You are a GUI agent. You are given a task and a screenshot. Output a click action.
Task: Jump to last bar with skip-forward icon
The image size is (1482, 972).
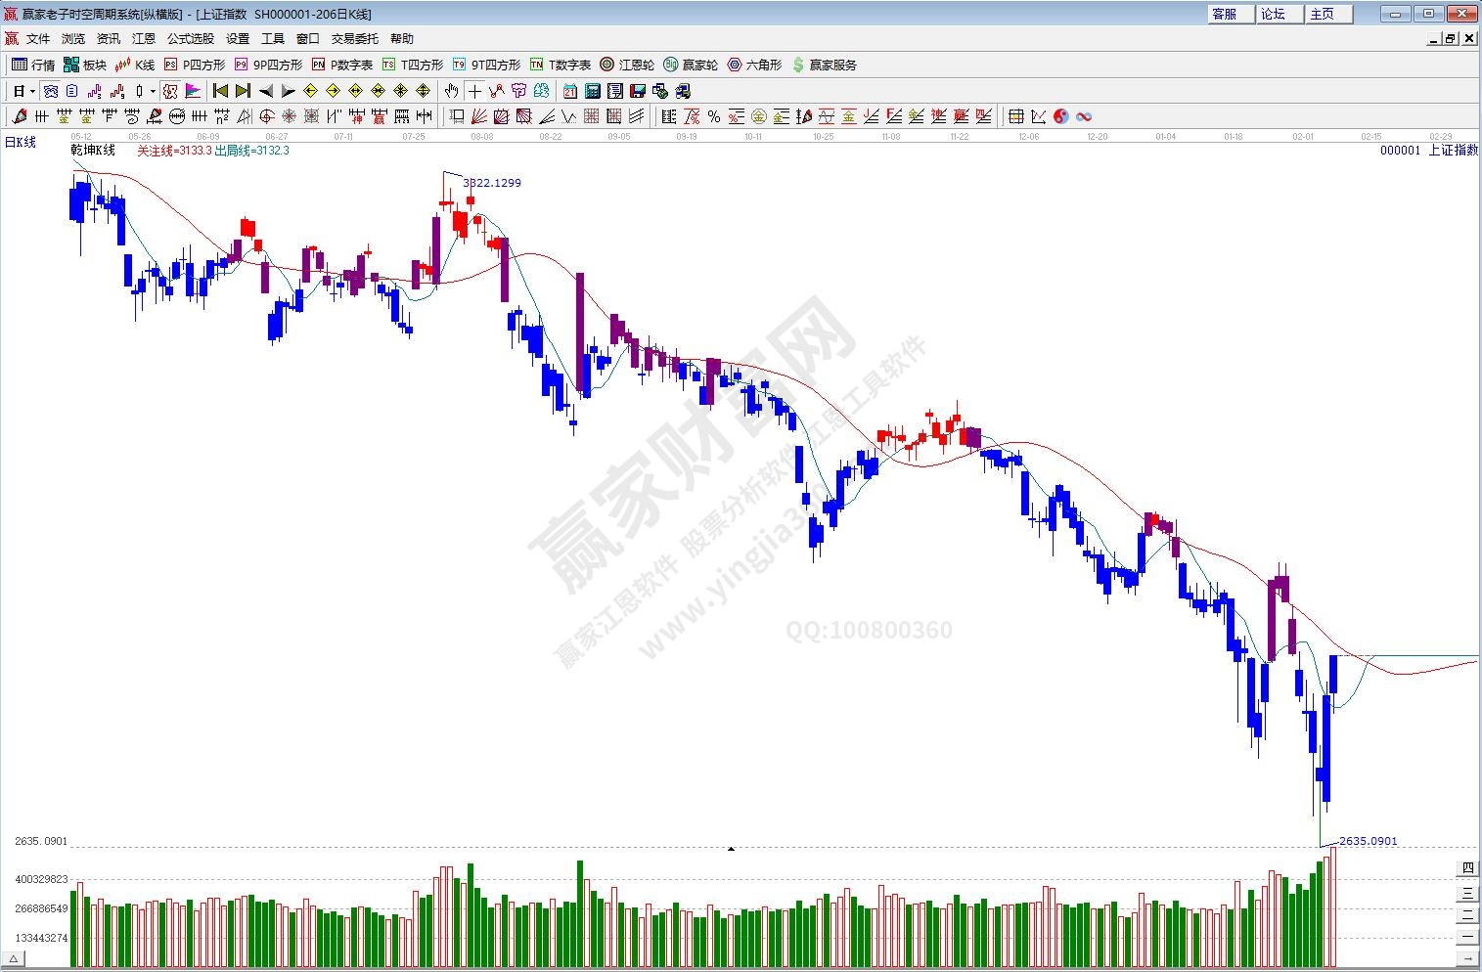click(243, 91)
